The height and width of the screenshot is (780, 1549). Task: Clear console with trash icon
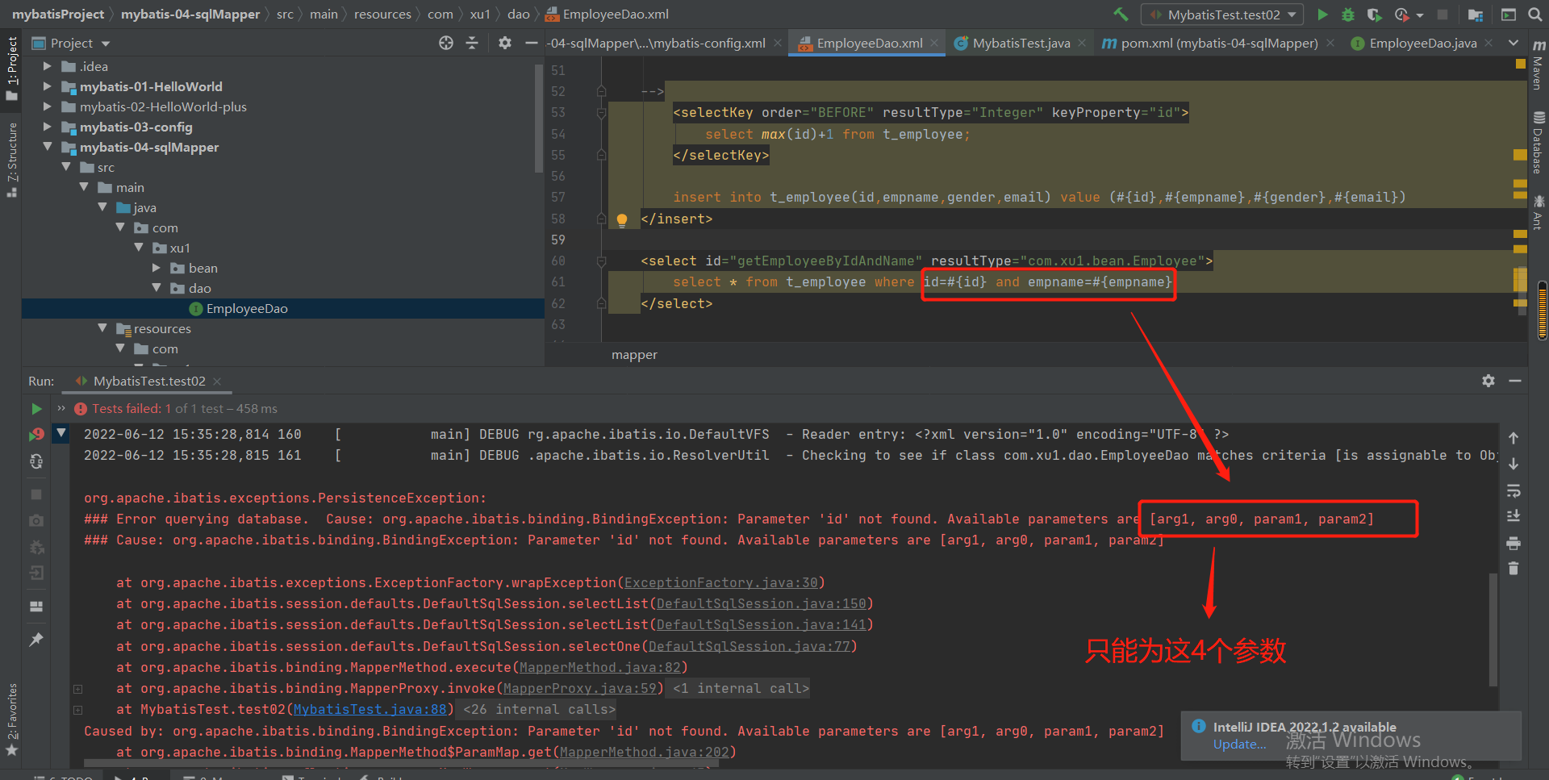tap(1514, 569)
